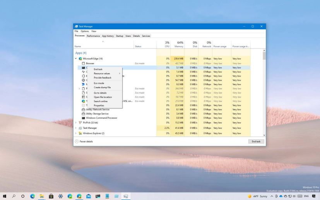Sort by the Status column header
The width and height of the screenshot is (320, 200).
(x=145, y=44)
